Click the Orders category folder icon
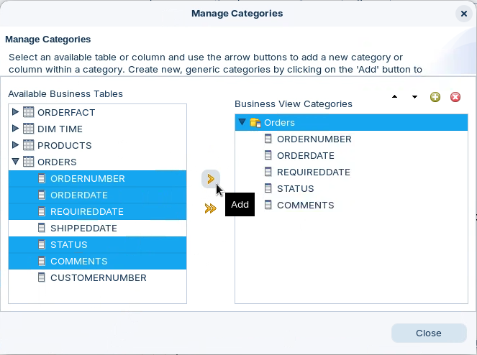Image resolution: width=477 pixels, height=355 pixels. click(x=255, y=123)
